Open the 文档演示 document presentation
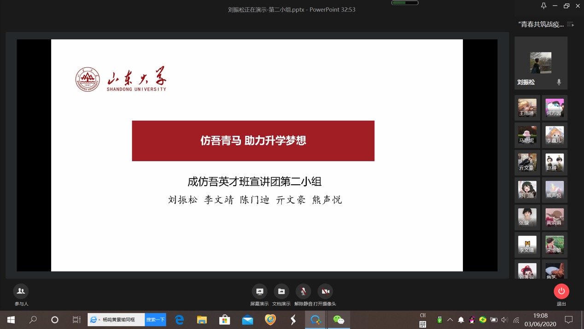This screenshot has height=329, width=584. 281,292
